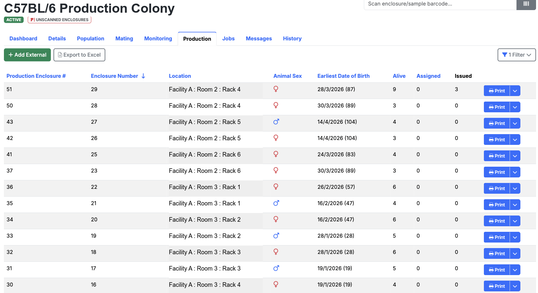
Task: Click female sex icon in enclosure 22 row
Action: (276, 187)
